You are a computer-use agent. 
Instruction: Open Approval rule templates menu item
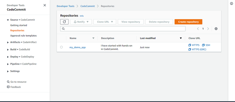[23, 36]
